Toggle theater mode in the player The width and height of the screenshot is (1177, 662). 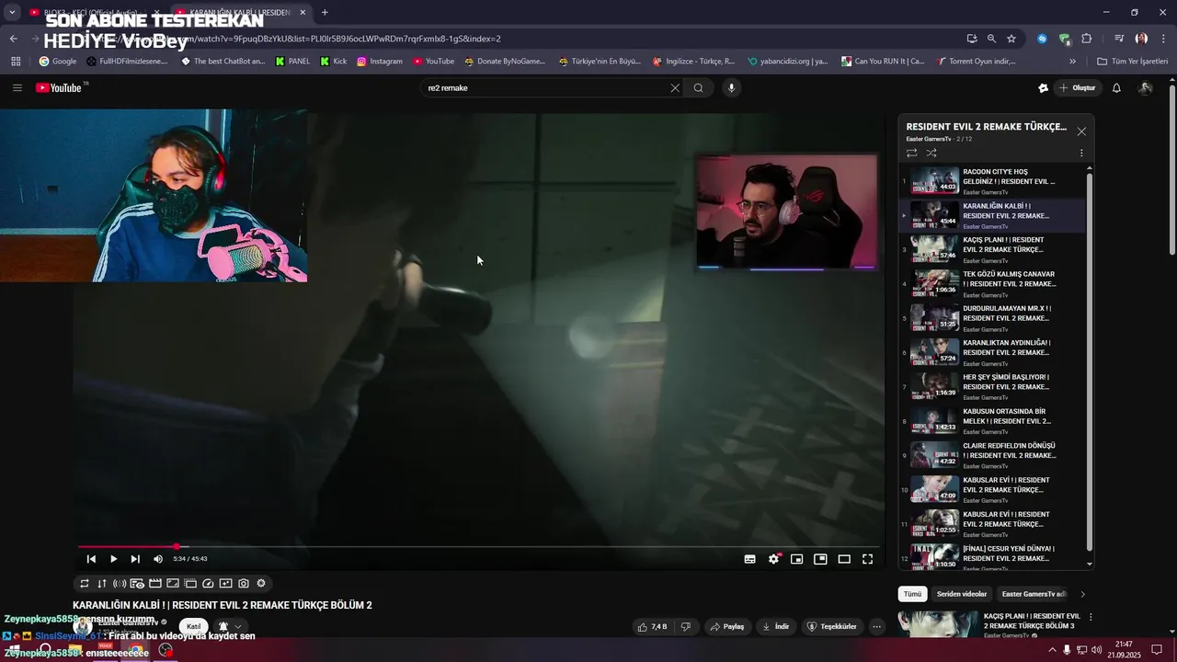844,559
